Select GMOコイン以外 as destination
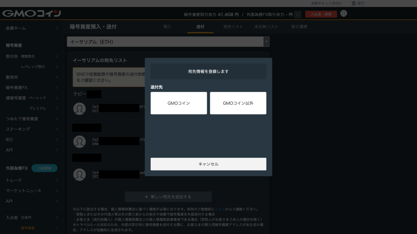This screenshot has height=234, width=417. point(238,103)
